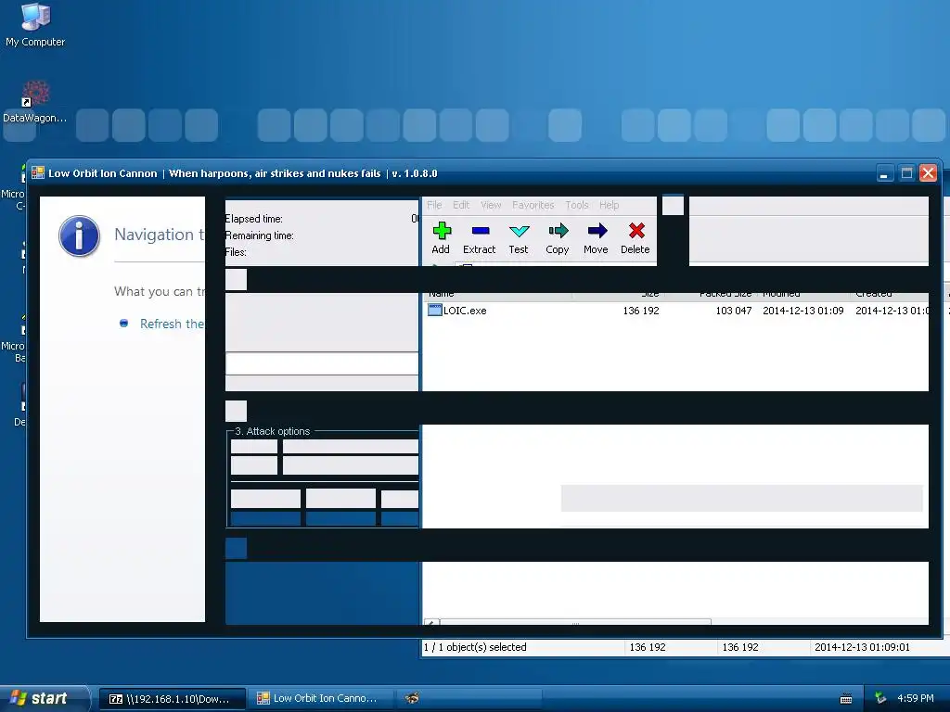Open the Tools menu in 7-Zip

(577, 205)
